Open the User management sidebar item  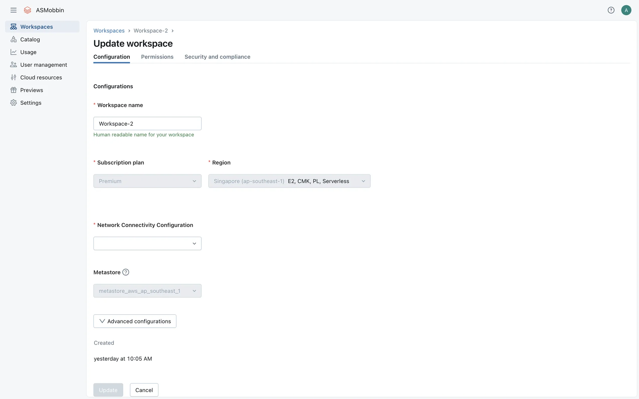43,65
